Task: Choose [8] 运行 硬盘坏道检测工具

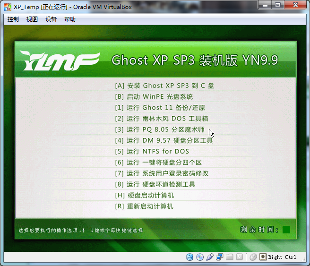Action: coord(155,184)
